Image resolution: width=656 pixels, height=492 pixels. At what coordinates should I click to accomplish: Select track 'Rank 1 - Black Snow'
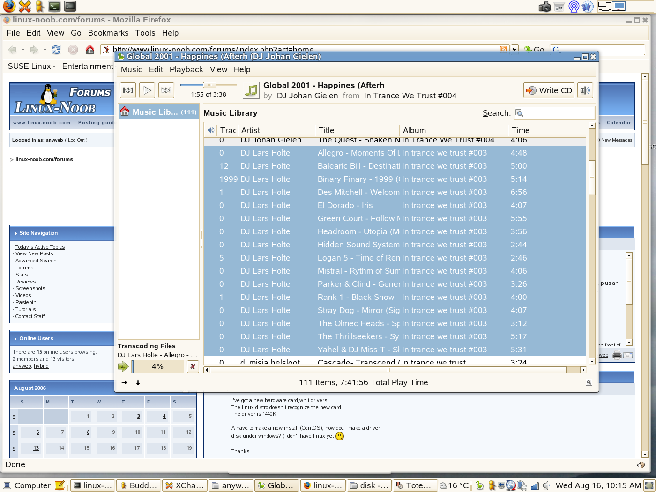click(x=395, y=297)
